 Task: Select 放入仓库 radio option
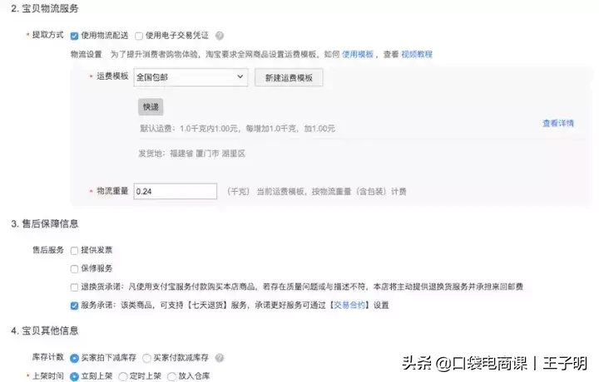pyautogui.click(x=172, y=377)
